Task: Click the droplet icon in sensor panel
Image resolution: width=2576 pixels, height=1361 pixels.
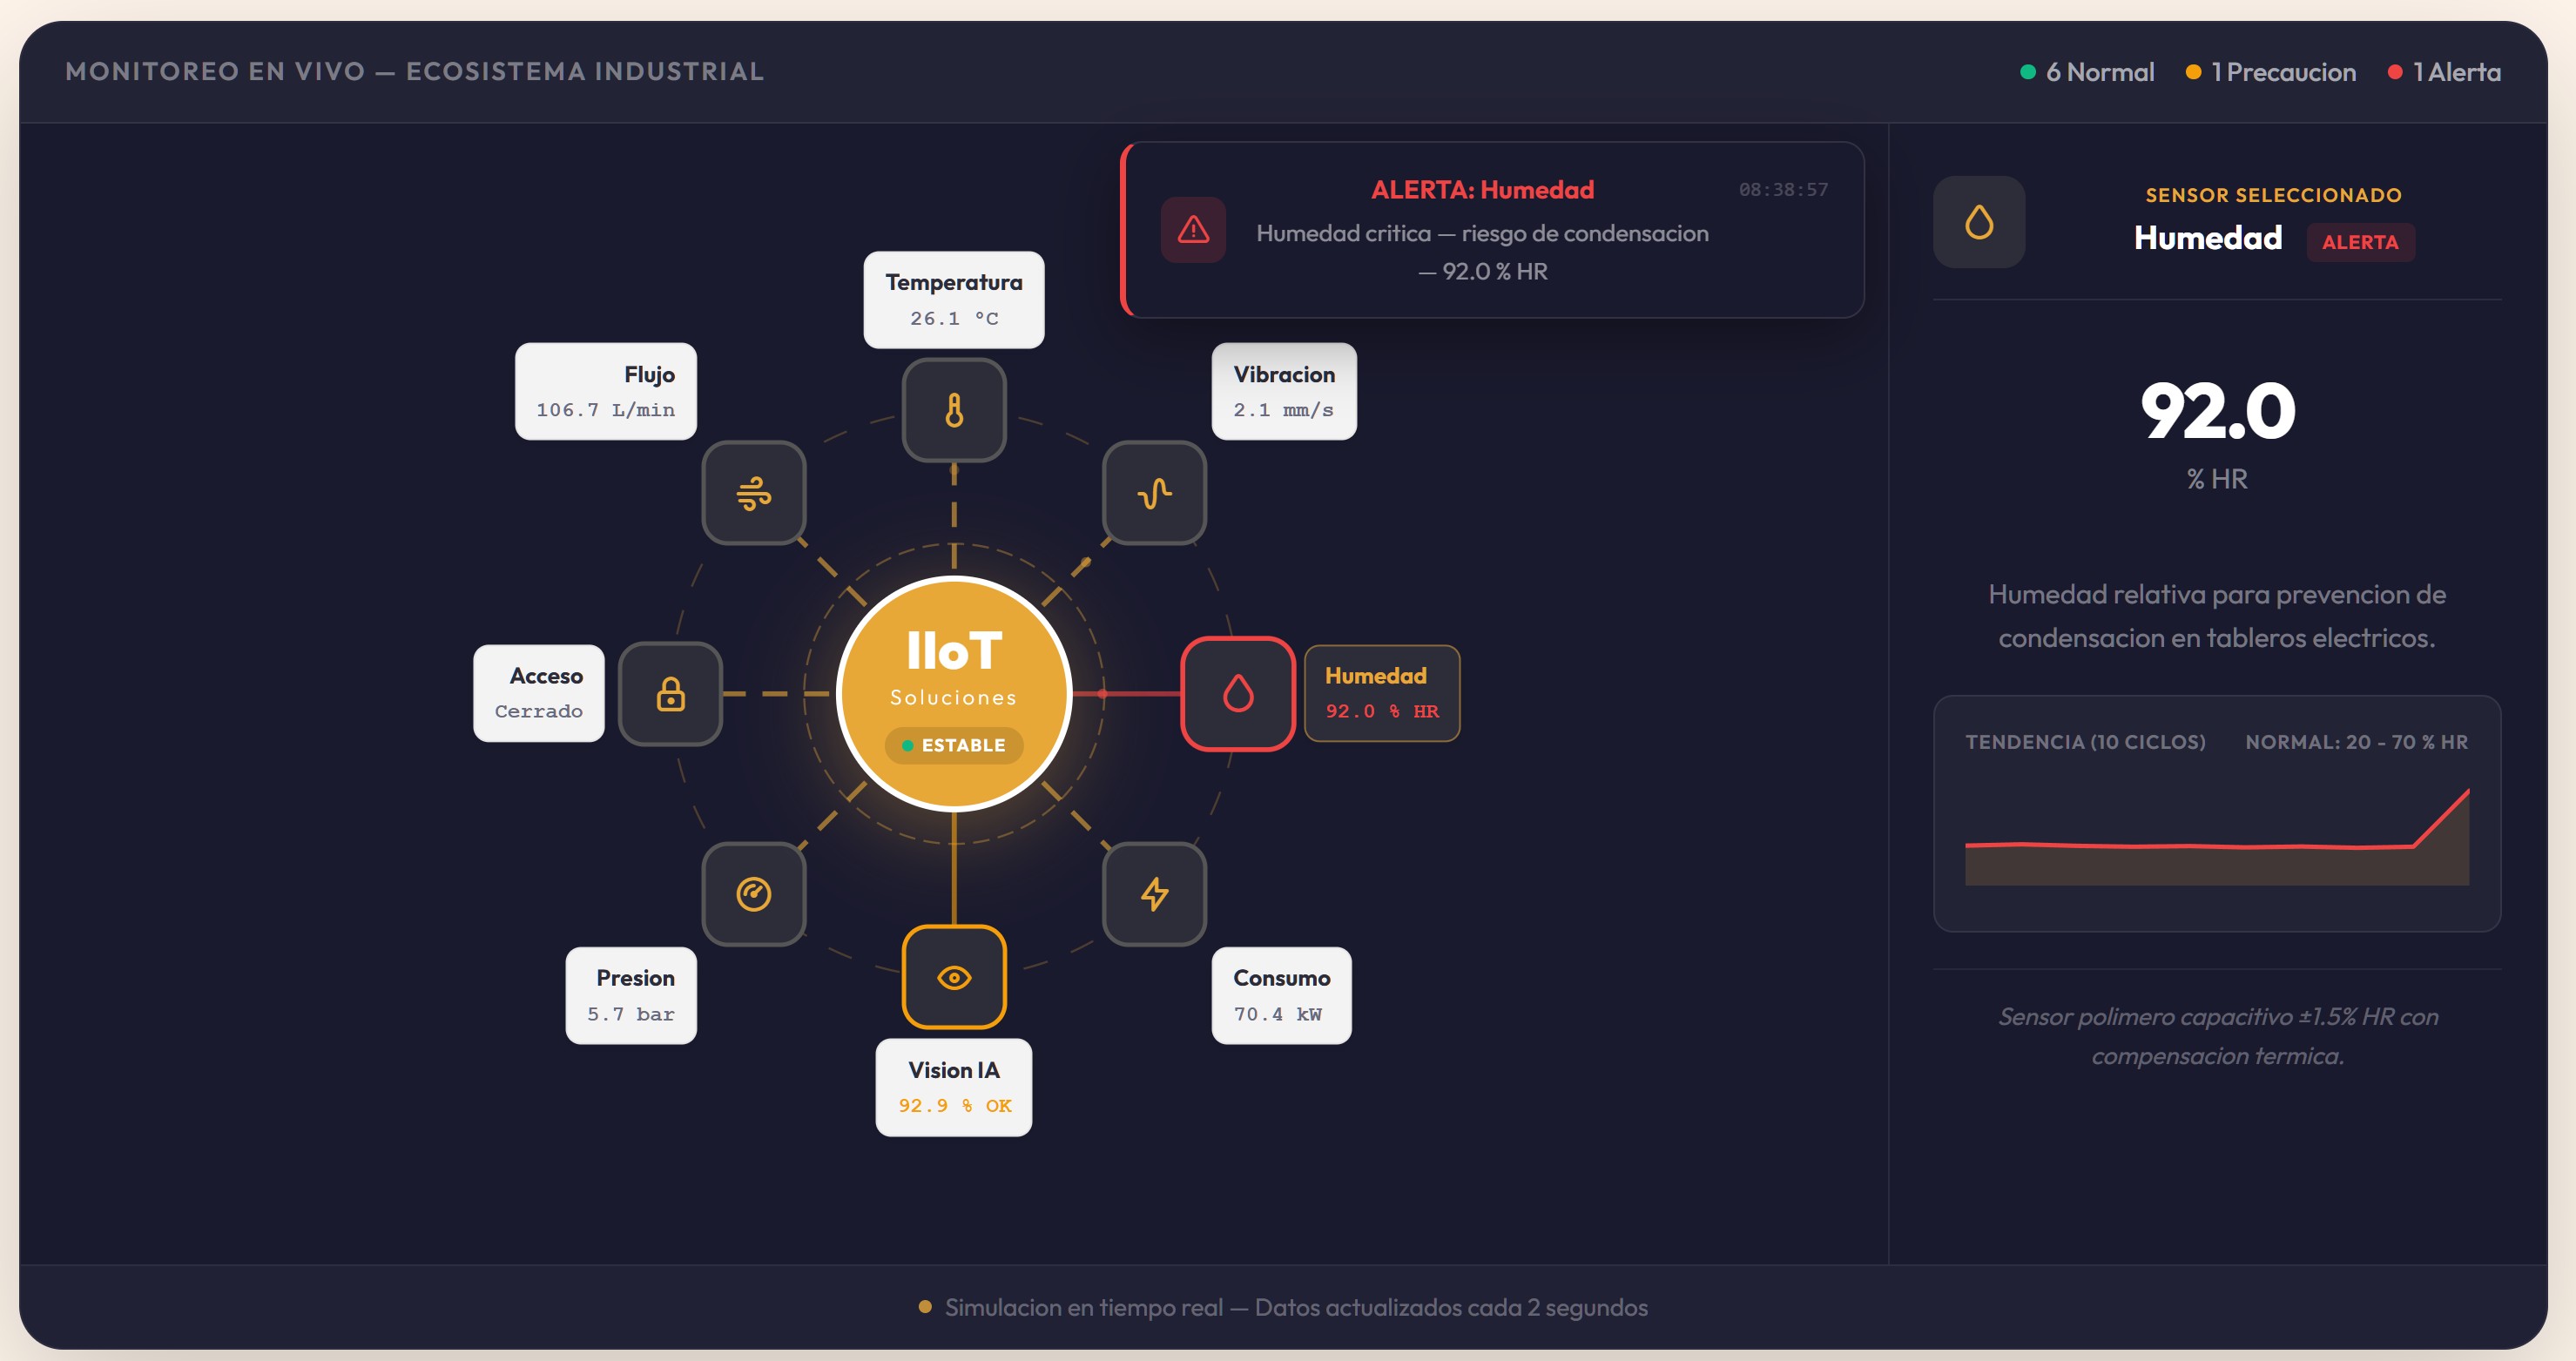Action: click(1979, 222)
